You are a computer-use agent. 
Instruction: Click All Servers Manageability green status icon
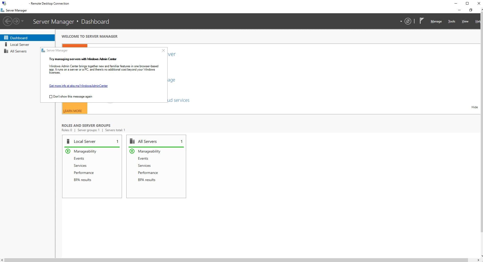click(x=132, y=151)
